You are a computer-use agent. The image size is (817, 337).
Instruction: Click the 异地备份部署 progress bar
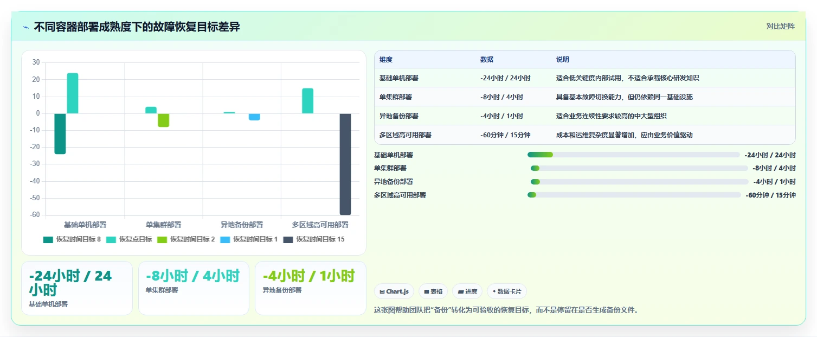click(640, 182)
